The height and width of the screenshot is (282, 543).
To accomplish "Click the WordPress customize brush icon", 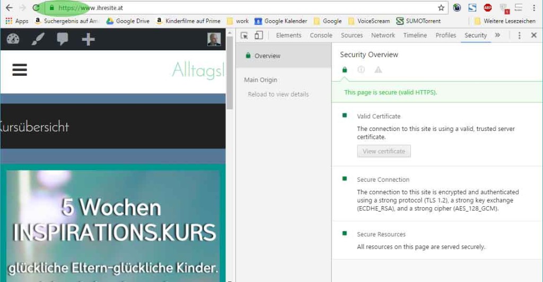I will 38,39.
